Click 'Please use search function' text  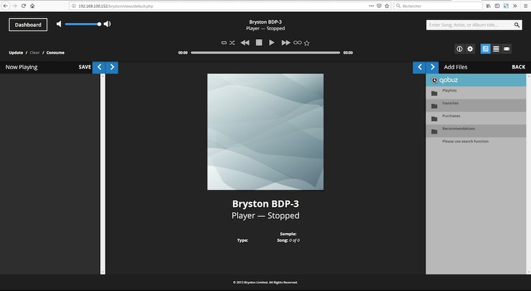coord(466,141)
